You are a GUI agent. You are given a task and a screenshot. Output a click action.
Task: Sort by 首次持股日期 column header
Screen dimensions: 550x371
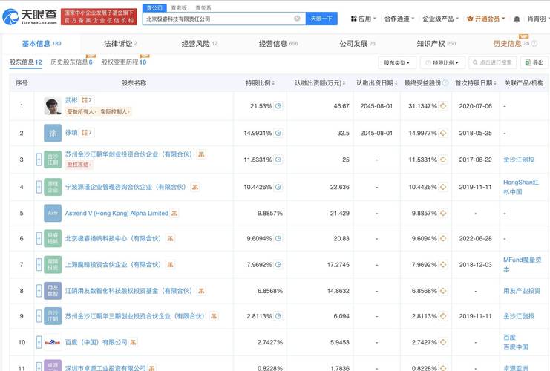[x=476, y=83]
